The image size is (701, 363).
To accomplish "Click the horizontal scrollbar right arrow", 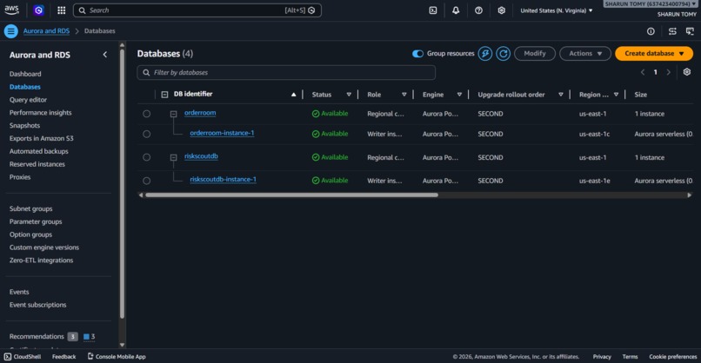I will 689,195.
